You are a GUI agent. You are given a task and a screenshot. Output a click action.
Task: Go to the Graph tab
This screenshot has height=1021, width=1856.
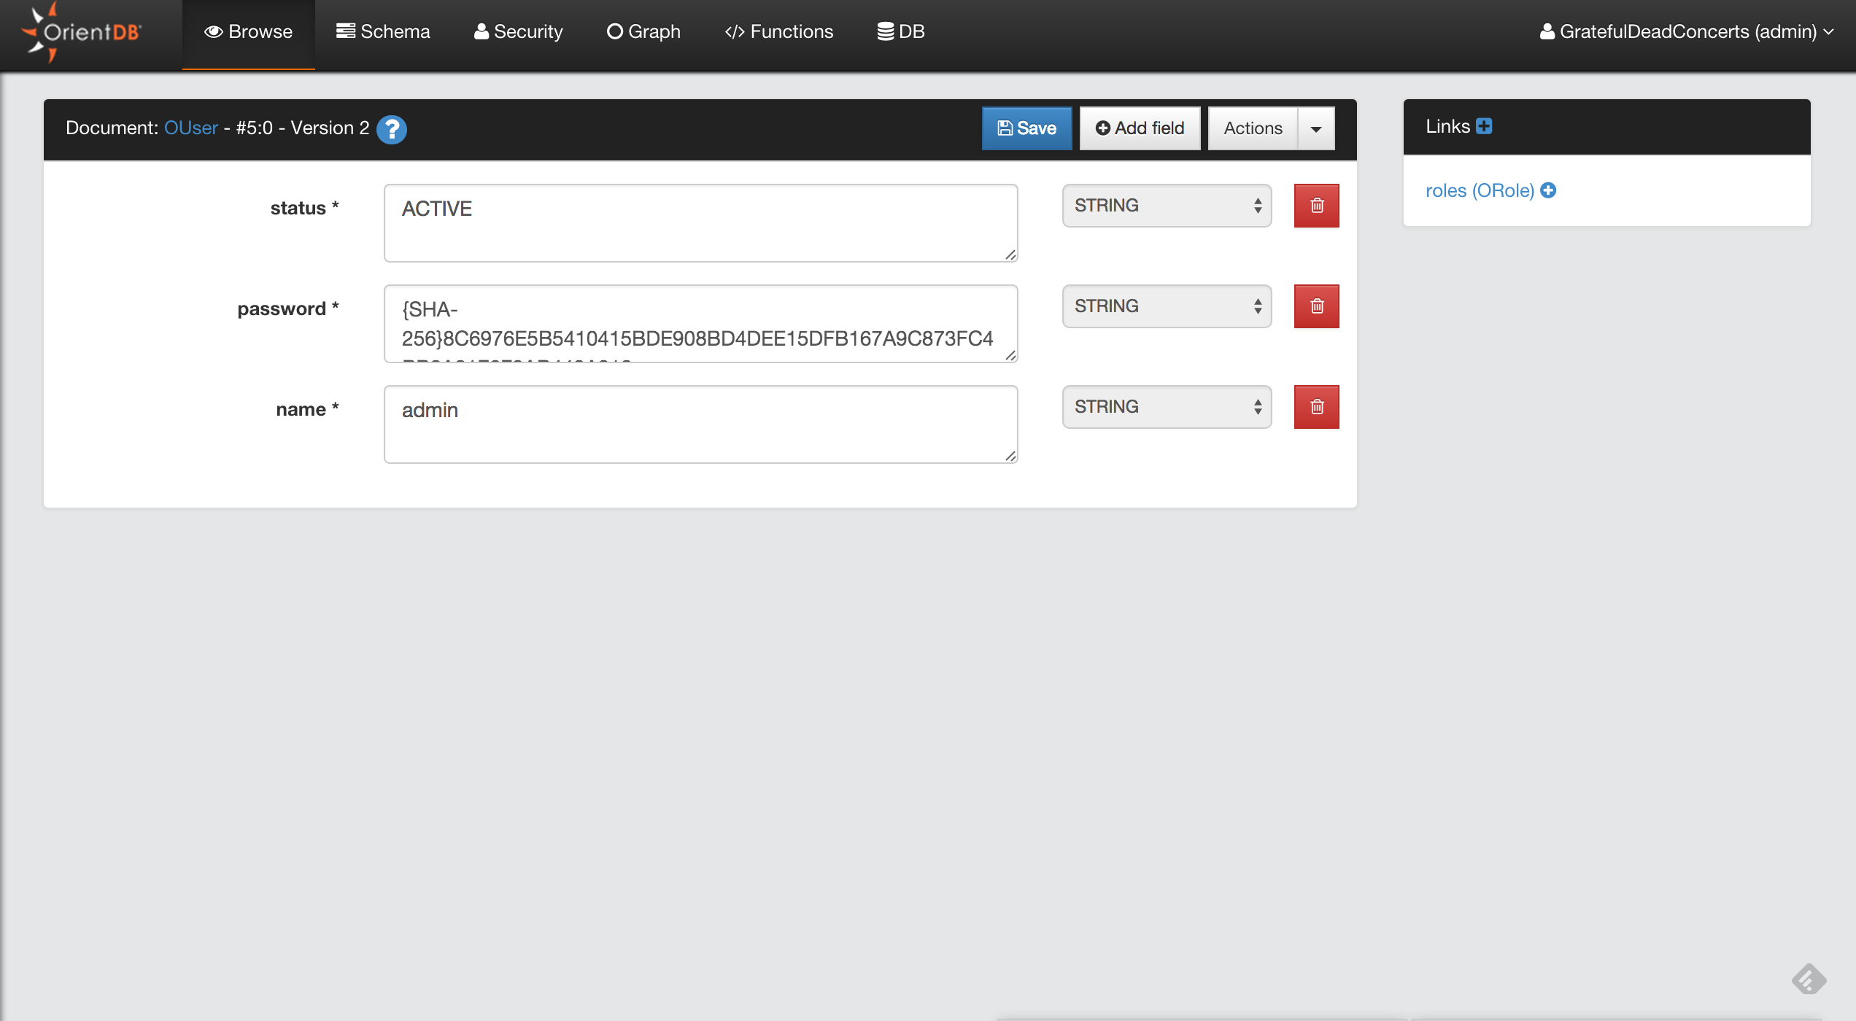pyautogui.click(x=643, y=32)
